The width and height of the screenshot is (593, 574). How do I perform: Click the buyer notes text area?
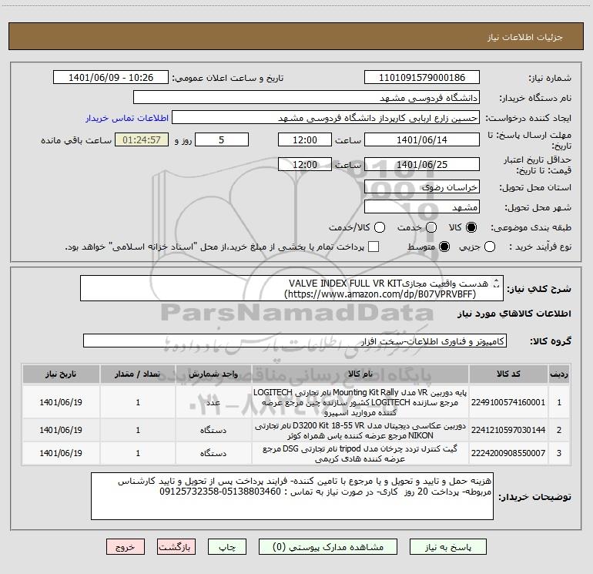[x=293, y=496]
